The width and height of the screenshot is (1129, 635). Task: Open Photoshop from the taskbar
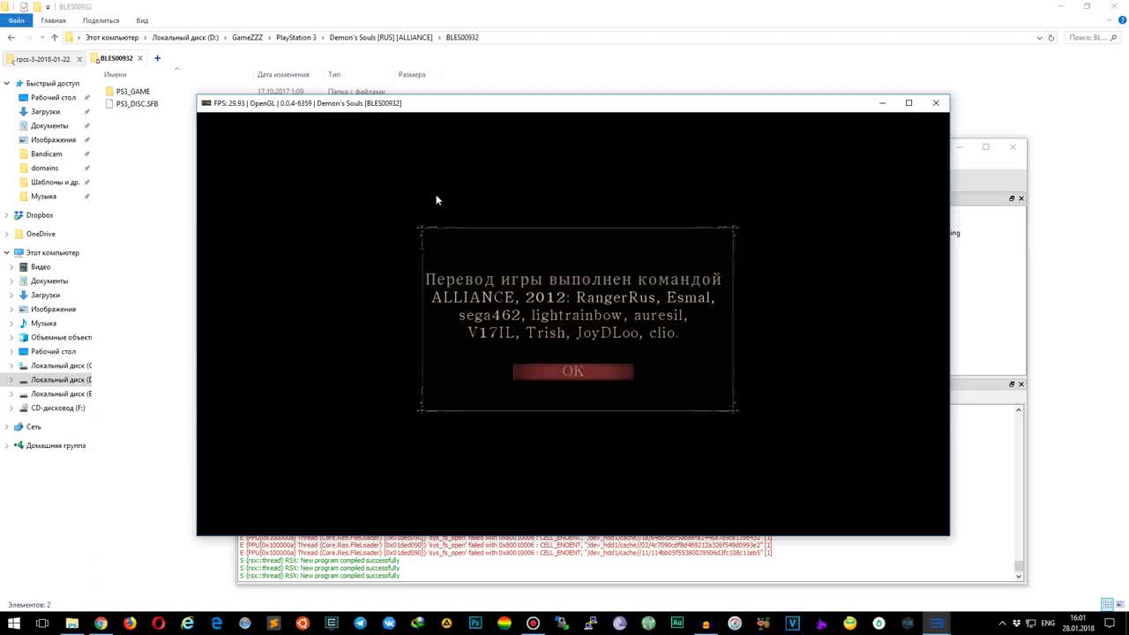(x=475, y=624)
